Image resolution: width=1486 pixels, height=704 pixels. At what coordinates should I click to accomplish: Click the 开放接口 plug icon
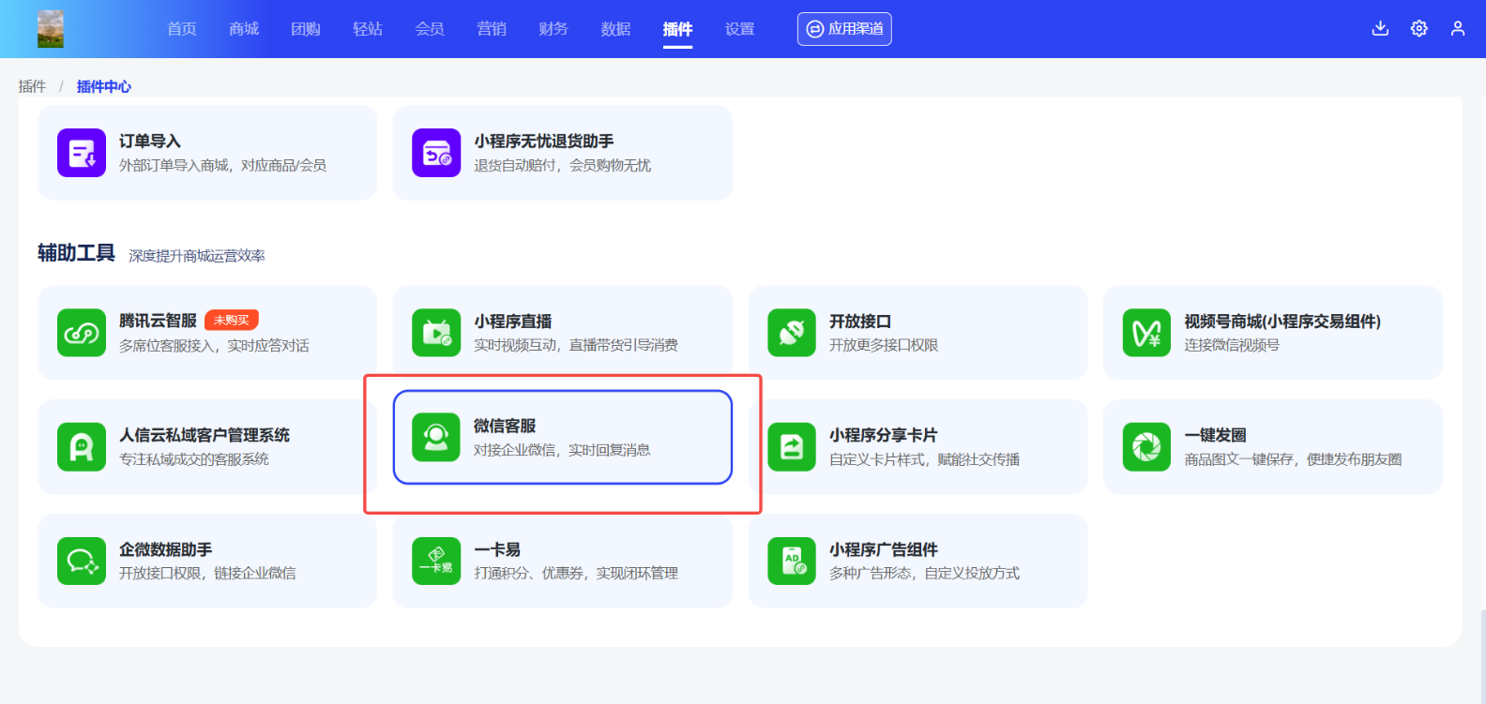pos(792,333)
